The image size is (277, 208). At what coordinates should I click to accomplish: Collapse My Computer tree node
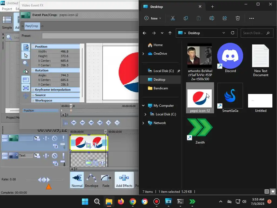click(143, 106)
